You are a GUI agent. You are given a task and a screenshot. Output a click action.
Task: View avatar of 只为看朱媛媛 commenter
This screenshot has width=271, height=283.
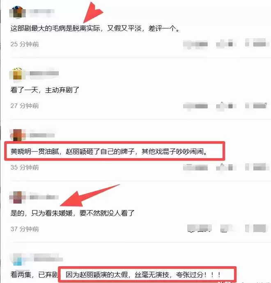(x=18, y=197)
